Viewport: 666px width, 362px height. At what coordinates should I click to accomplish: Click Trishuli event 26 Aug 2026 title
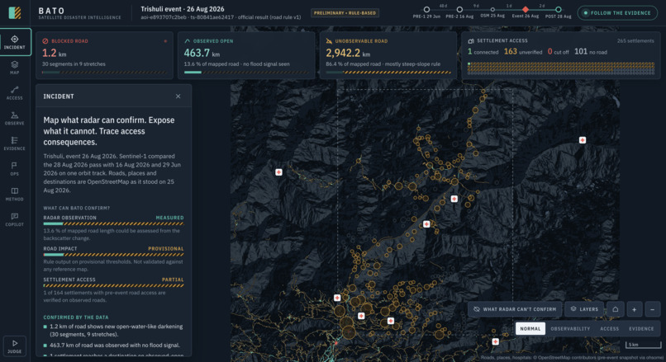(183, 9)
